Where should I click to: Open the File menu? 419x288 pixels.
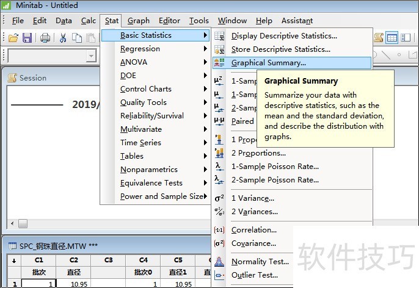coord(18,21)
